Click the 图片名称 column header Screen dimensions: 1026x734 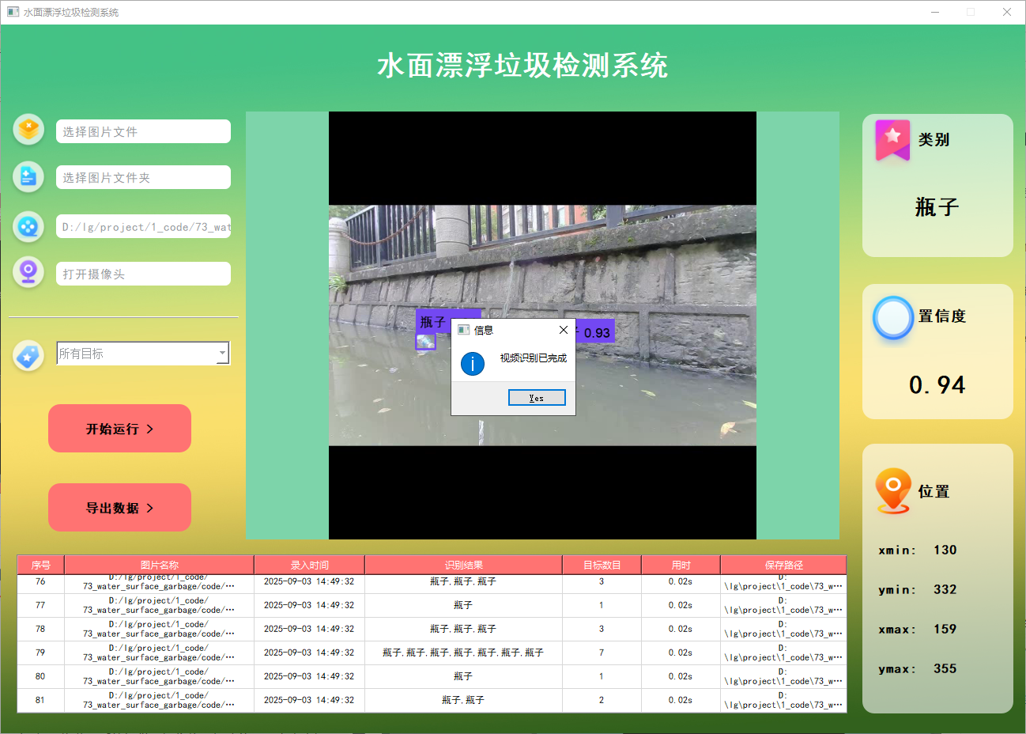pos(160,565)
